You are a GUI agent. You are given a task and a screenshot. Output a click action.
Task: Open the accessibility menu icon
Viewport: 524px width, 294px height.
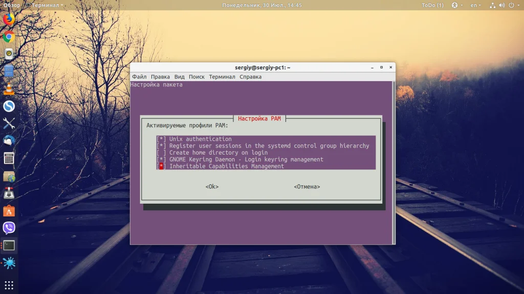(454, 5)
